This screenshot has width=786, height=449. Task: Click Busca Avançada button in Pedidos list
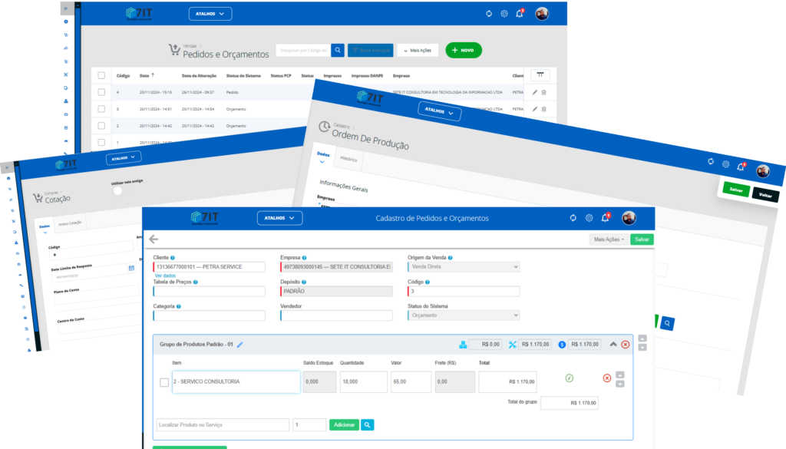pyautogui.click(x=371, y=50)
